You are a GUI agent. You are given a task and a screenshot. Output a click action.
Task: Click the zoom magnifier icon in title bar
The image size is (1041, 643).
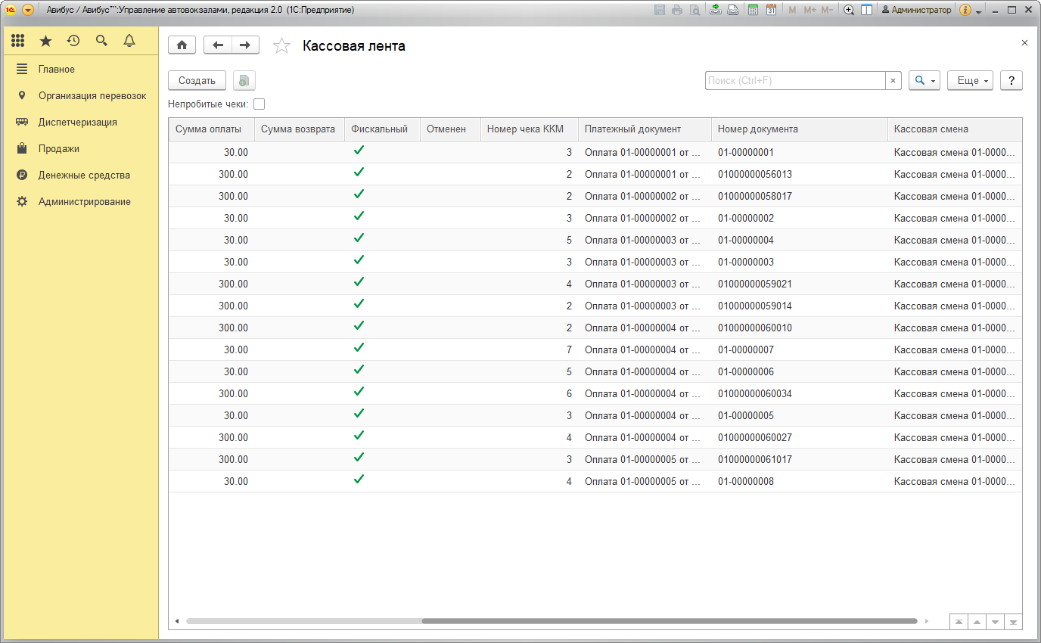click(849, 10)
